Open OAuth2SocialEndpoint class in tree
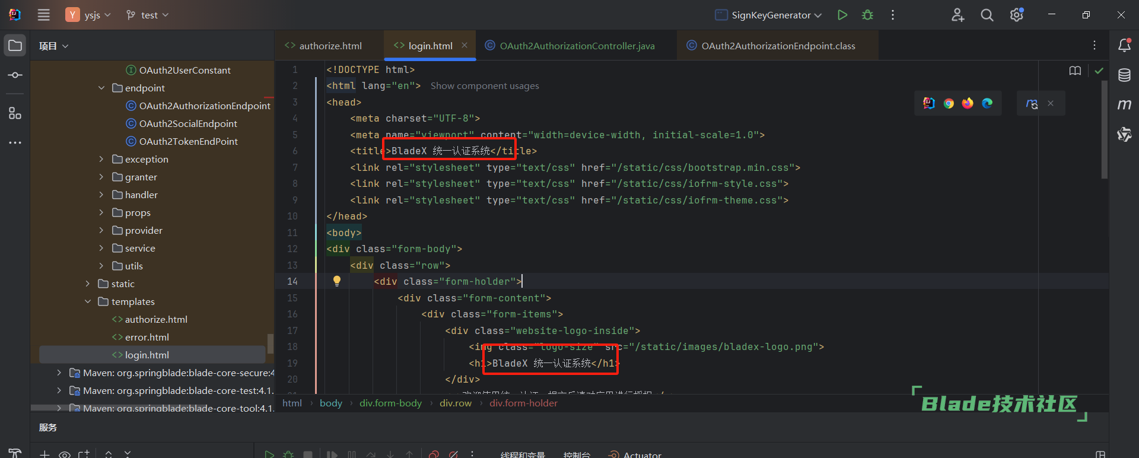 point(188,123)
